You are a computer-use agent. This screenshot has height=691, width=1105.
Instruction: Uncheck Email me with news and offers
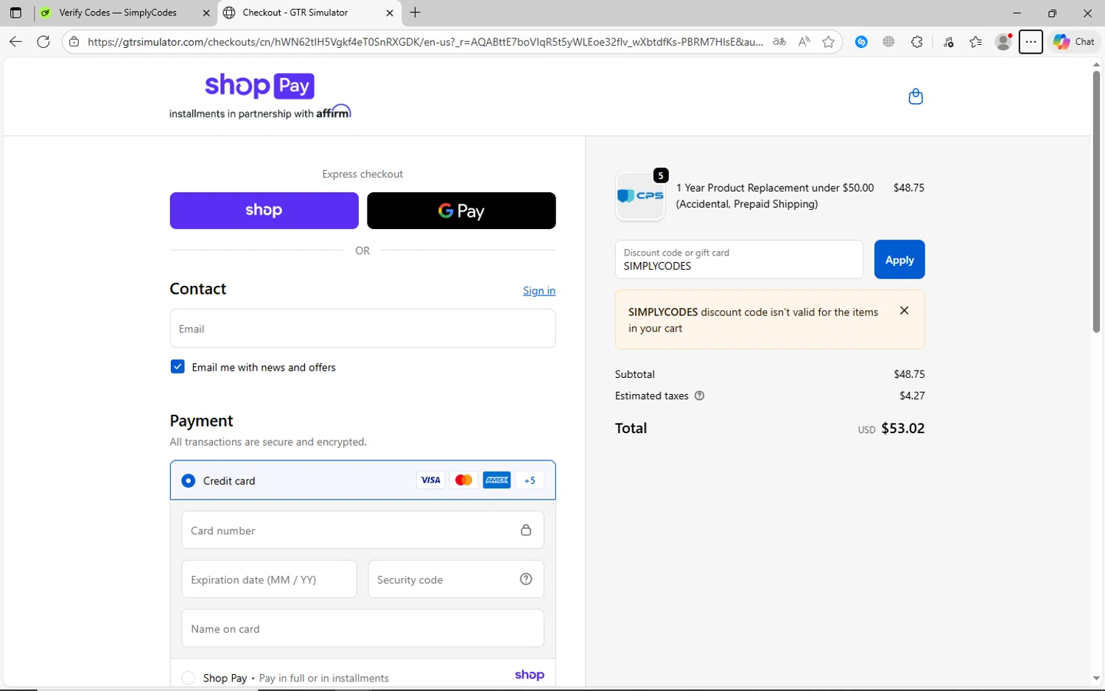pos(178,367)
